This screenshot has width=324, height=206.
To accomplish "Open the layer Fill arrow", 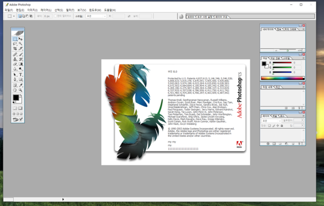I will 303,125.
